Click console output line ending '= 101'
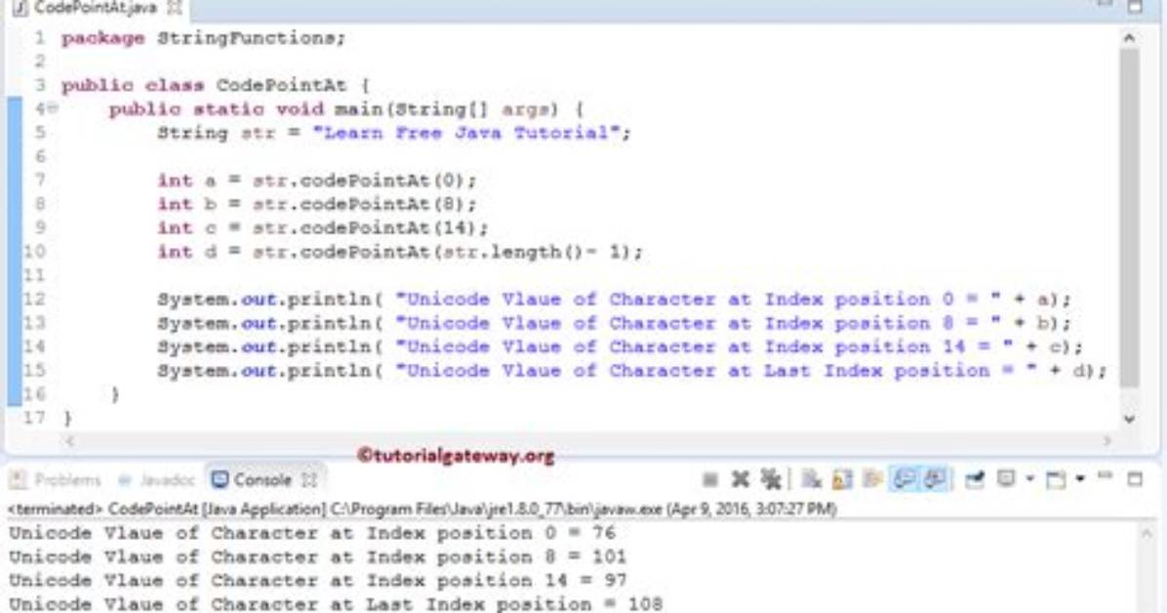Screen dimensions: 1167x613 [318, 557]
